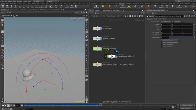196x110 pixels.
Task: Click torus_object1 node icon
Action: [x=97, y=28]
